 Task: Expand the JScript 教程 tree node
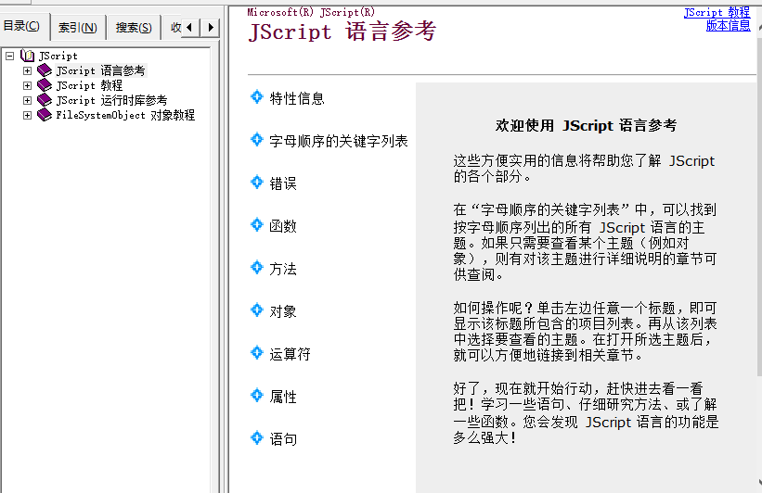pos(27,85)
